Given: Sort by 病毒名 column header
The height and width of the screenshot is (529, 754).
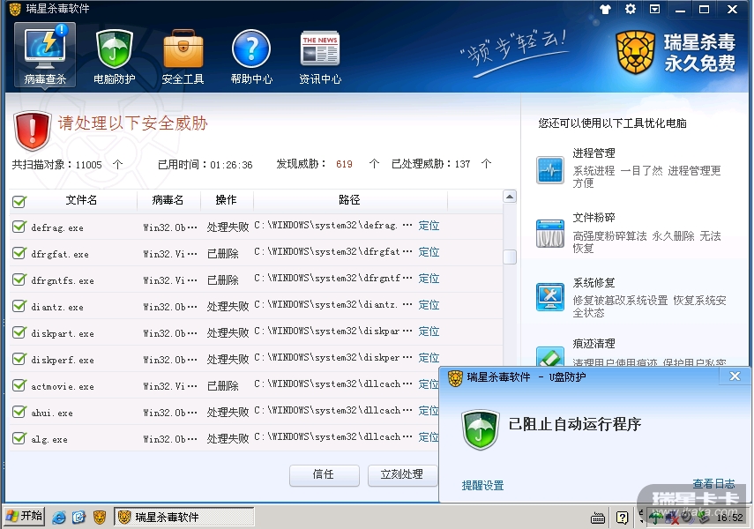Looking at the screenshot, I should (x=168, y=200).
